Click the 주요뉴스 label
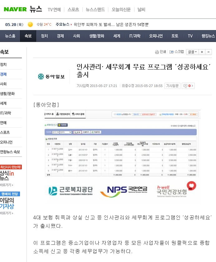The image size is (216, 262). pos(62,24)
